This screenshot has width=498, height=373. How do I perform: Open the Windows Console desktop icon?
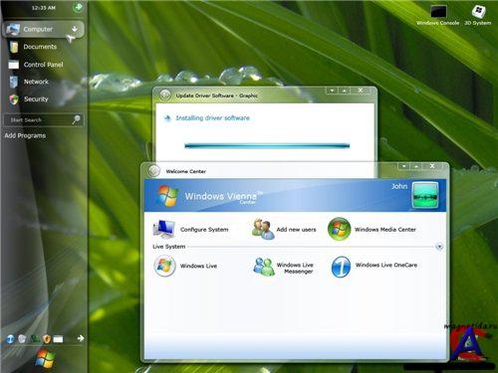click(438, 12)
